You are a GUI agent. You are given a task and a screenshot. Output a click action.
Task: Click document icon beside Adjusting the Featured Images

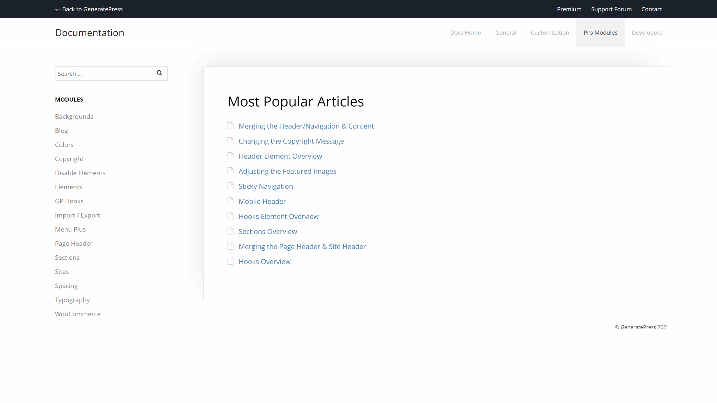231,171
